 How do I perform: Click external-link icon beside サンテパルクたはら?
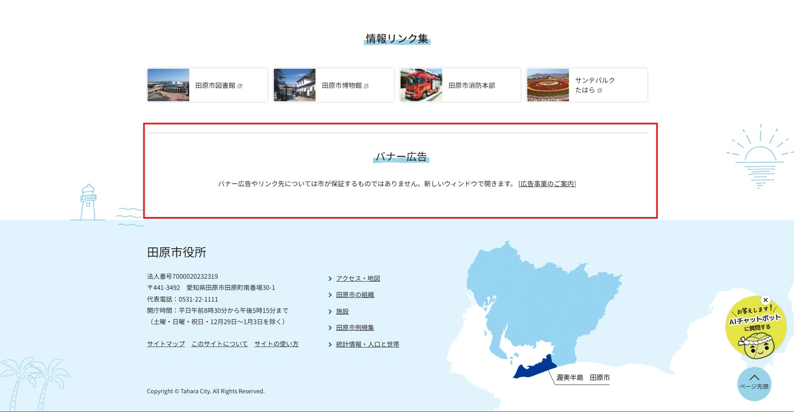[x=599, y=90]
